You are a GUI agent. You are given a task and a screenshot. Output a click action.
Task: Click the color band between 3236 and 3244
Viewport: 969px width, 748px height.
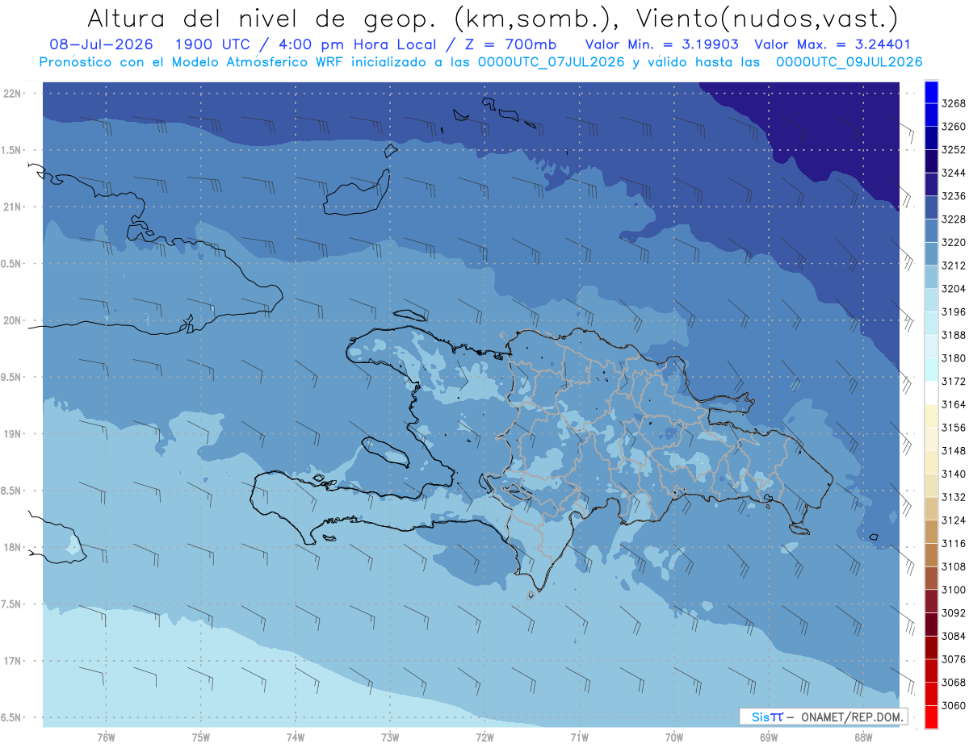[x=931, y=184]
